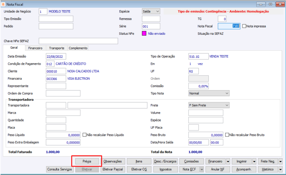Click the Peso Líquido field 0,00000
This screenshot has width=286, height=175.
[x=63, y=135]
